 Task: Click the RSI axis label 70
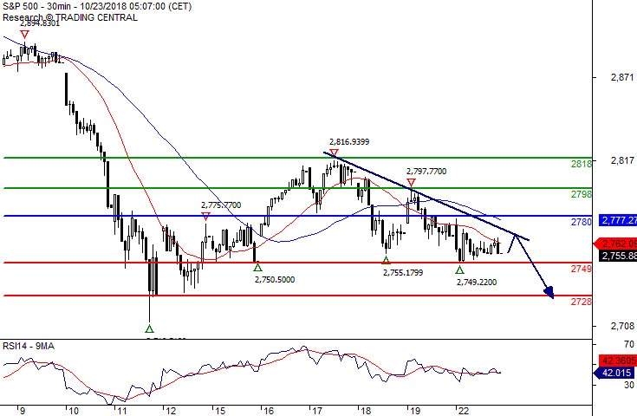pos(629,344)
